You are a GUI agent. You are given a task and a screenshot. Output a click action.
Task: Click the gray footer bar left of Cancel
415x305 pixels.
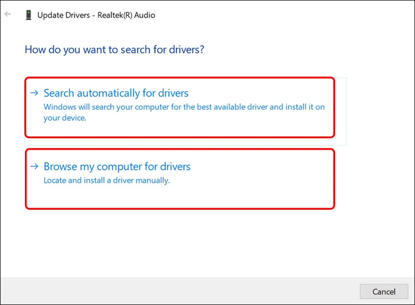click(182, 291)
